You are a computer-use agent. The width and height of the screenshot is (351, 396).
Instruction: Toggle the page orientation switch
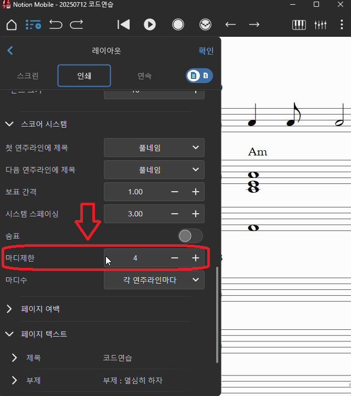pos(199,76)
